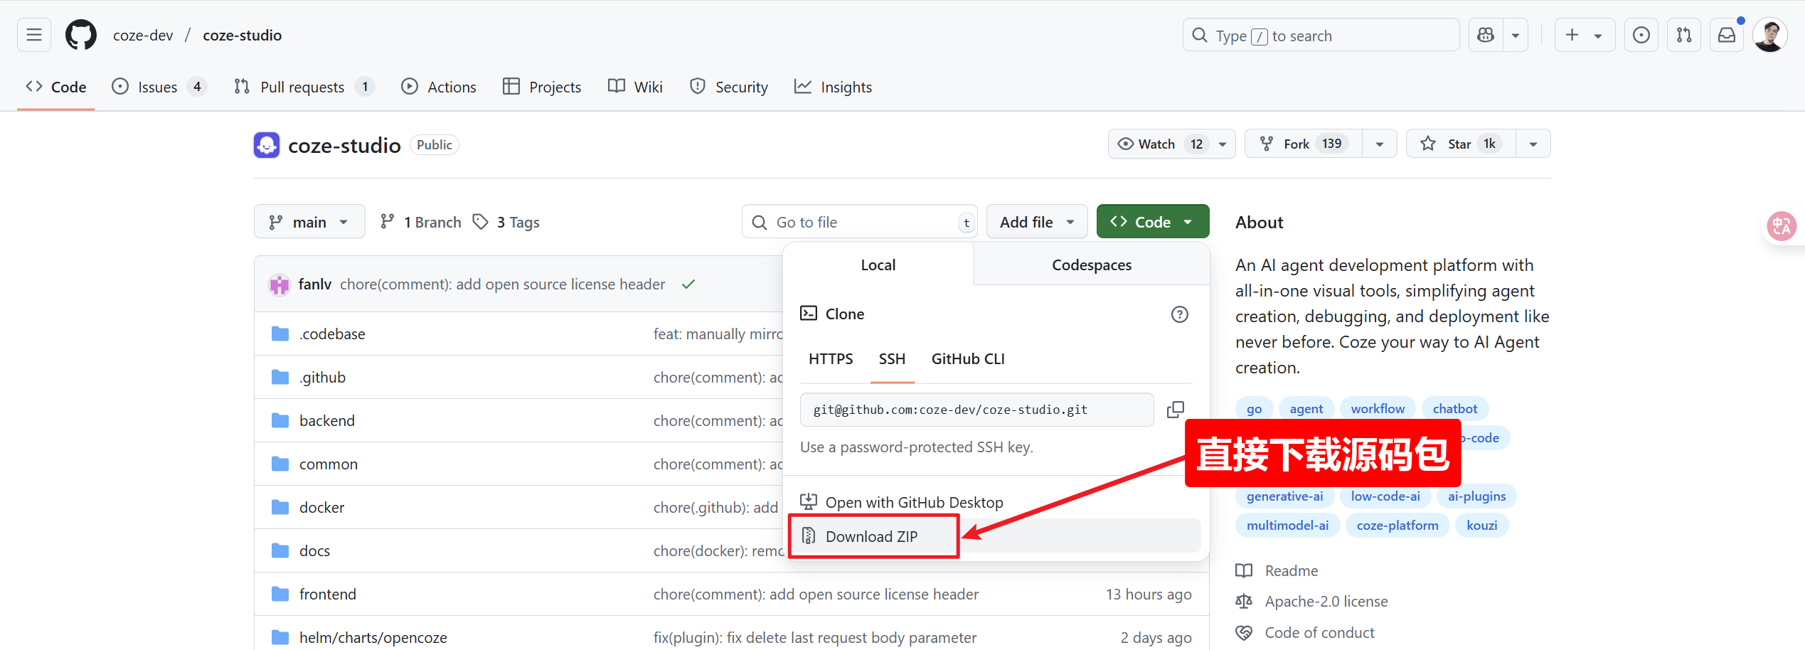Image resolution: width=1805 pixels, height=650 pixels.
Task: Click the .codebase folder icon
Action: (280, 334)
